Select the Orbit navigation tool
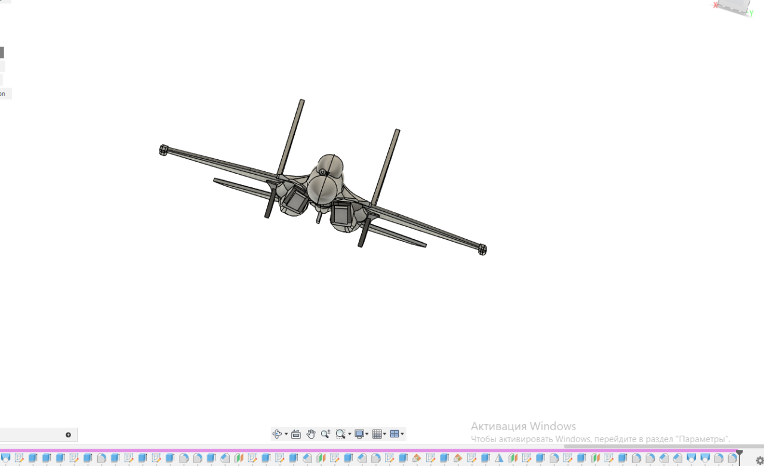 [x=277, y=434]
